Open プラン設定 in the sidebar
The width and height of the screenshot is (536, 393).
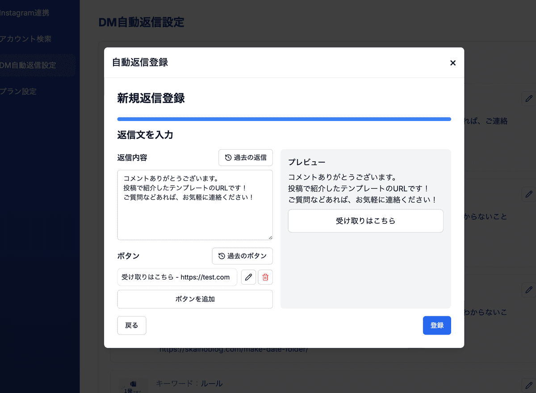(x=18, y=92)
